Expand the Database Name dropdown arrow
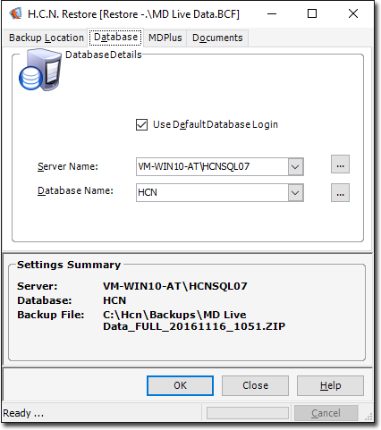Image resolution: width=381 pixels, height=430 pixels. click(x=295, y=193)
